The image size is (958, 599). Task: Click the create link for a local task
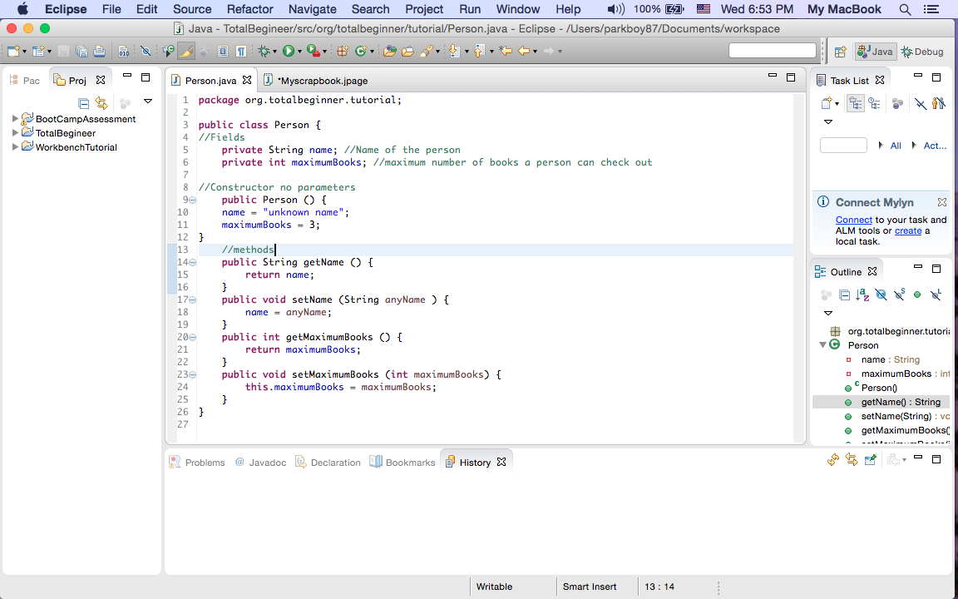(908, 230)
